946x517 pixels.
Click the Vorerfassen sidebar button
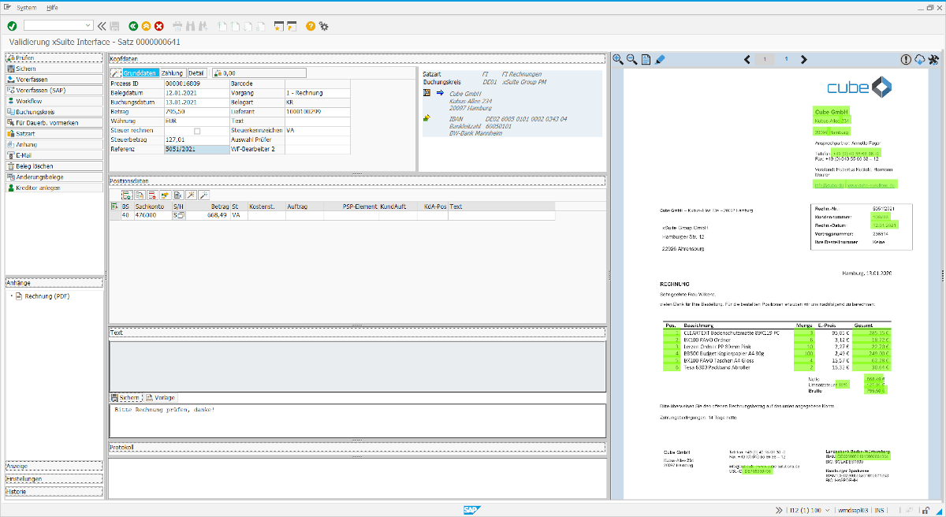[54, 80]
